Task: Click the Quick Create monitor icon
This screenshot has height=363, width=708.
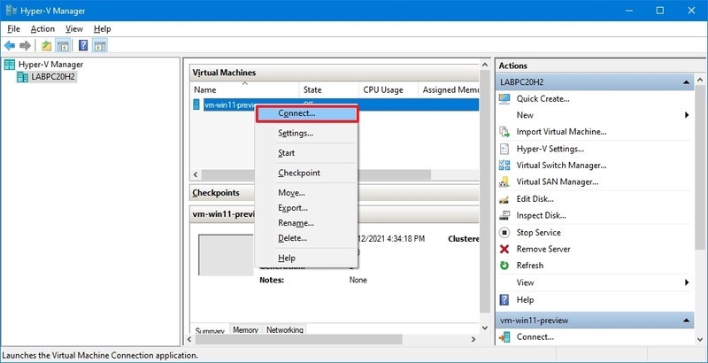Action: pyautogui.click(x=504, y=99)
